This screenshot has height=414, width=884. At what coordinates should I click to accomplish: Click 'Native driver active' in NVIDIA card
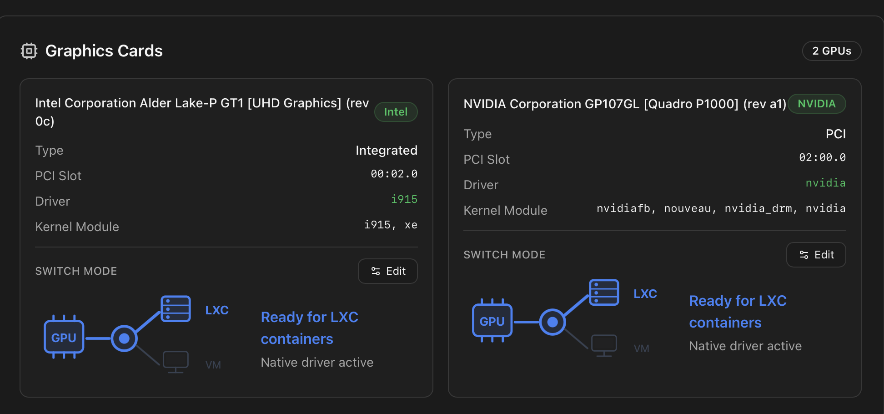click(x=745, y=346)
